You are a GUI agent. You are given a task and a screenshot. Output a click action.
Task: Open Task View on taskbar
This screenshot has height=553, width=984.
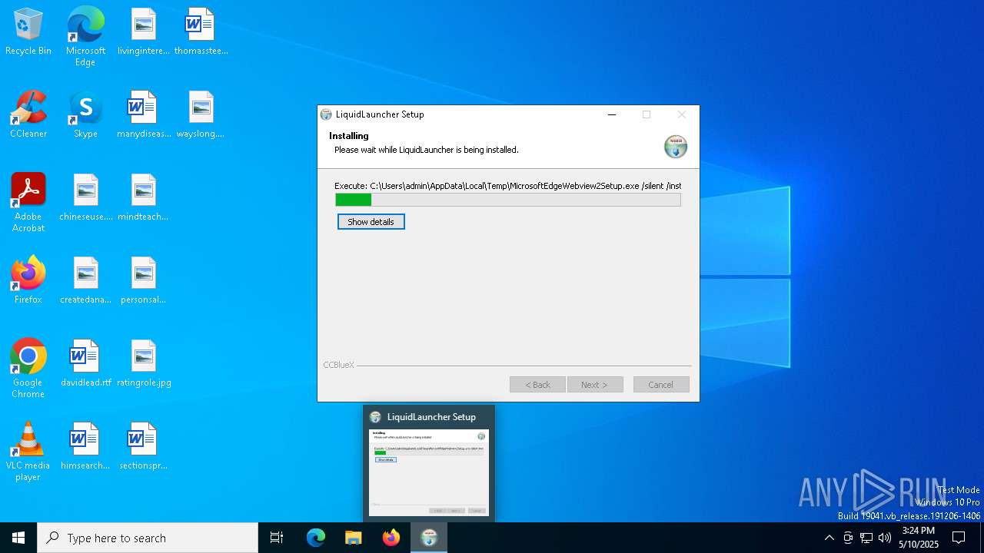277,538
